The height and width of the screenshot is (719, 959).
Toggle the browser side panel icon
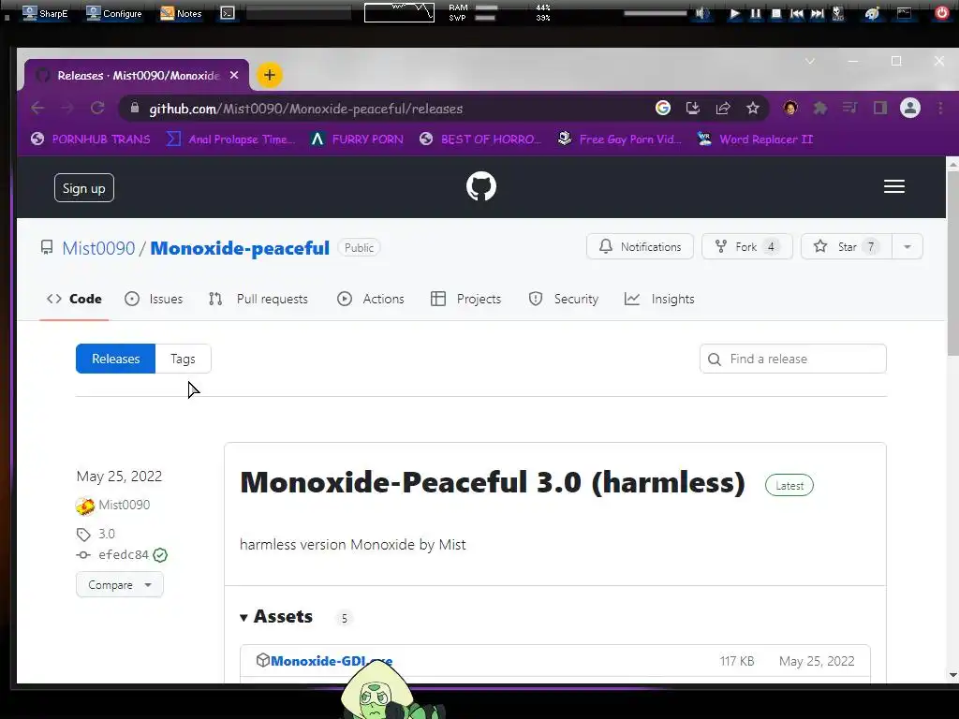coord(879,109)
